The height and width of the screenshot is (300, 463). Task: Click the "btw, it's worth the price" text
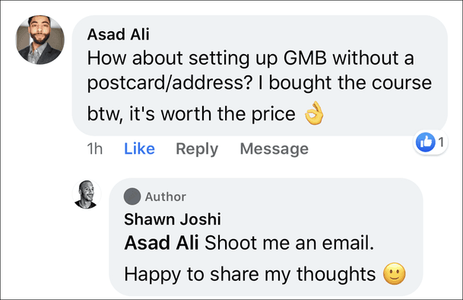(x=191, y=113)
